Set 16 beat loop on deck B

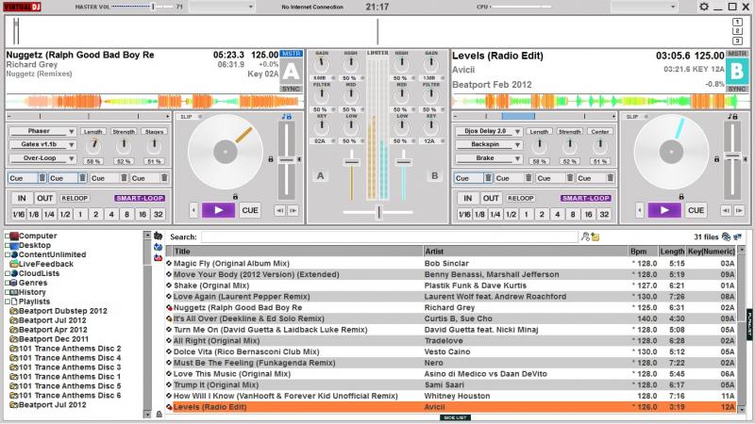coord(588,215)
